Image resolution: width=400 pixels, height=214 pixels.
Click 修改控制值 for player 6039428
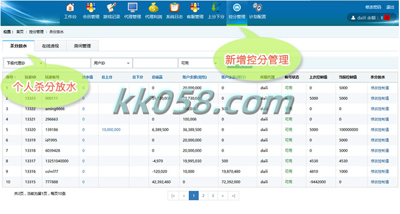click(x=379, y=151)
